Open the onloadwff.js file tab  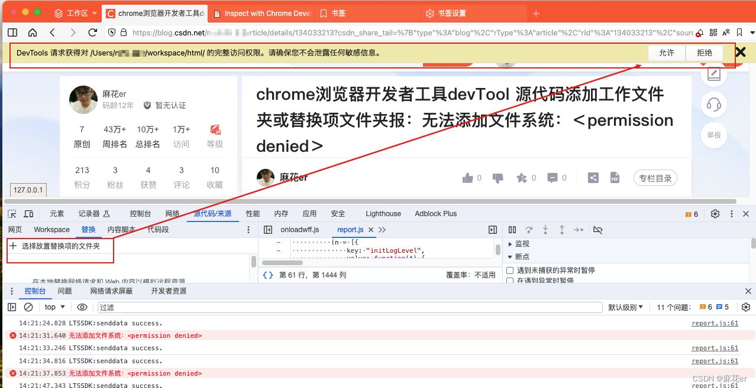299,229
